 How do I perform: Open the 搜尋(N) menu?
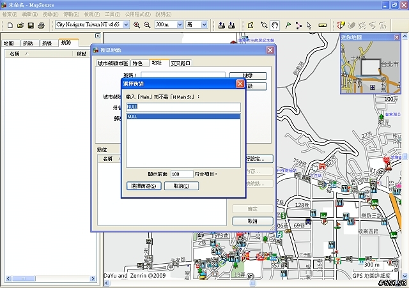pyautogui.click(x=50, y=14)
